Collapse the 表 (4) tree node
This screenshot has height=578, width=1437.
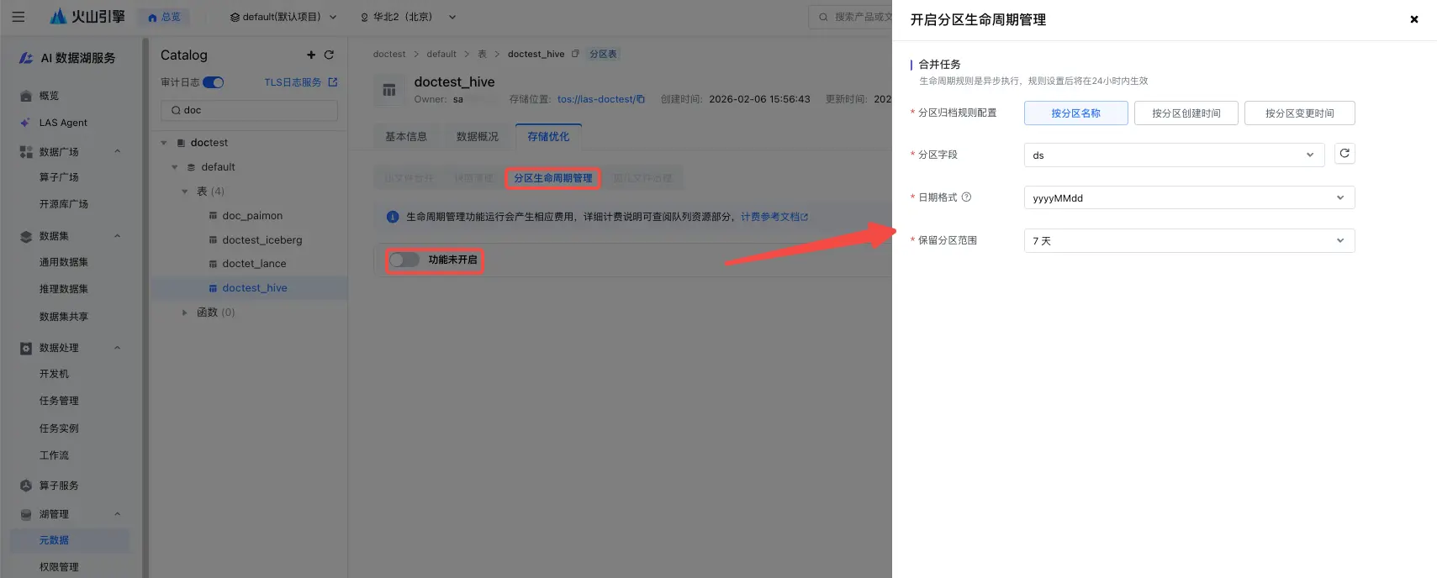tap(185, 192)
